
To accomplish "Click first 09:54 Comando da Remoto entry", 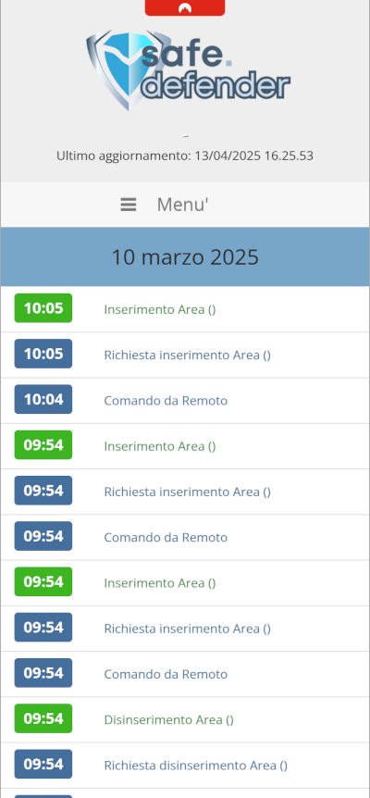I will coord(166,538).
